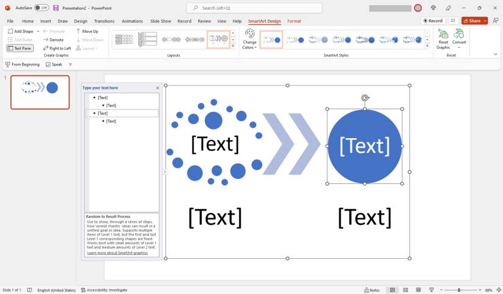Click the Move Up button
Viewport: 503px width, 294px height.
coord(87,32)
